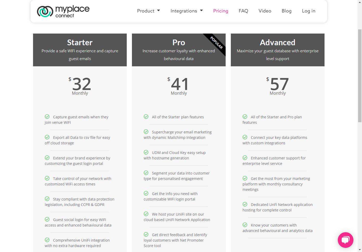The height and width of the screenshot is (252, 362).
Task: Expand the Integrations dropdown menu
Action: pyautogui.click(x=187, y=11)
